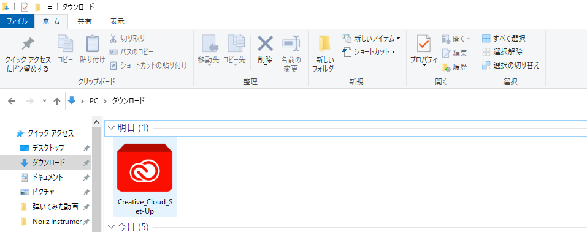Screen dimensions: 587x232
Task: Click the 編集 edit command
Action: (455, 53)
